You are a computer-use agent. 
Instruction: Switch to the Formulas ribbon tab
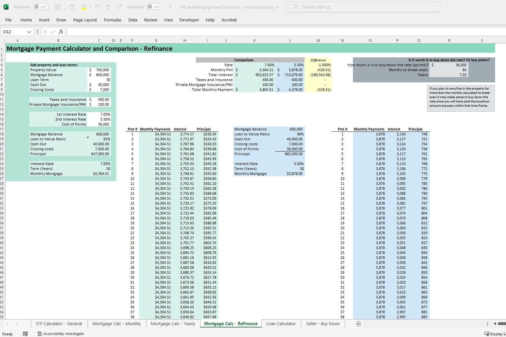coord(113,20)
